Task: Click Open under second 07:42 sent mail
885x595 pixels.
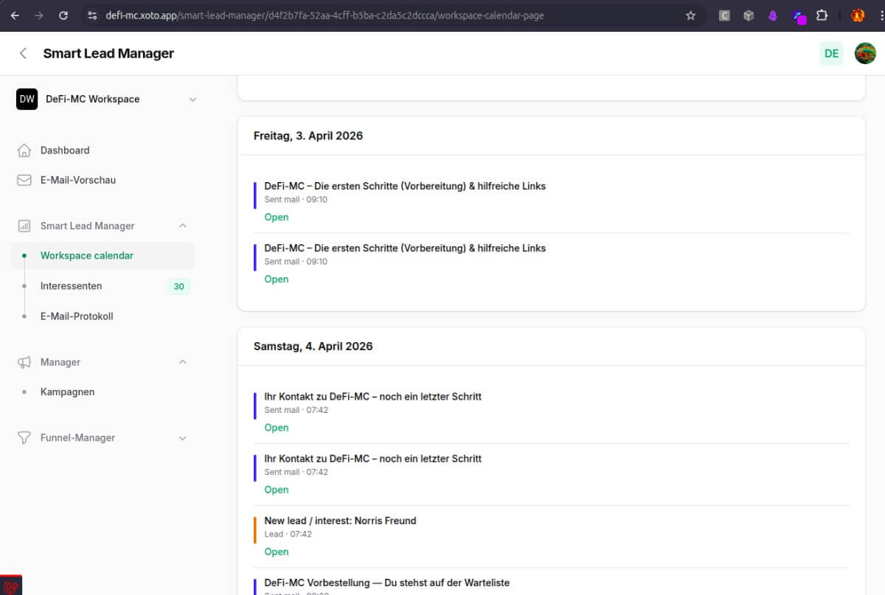Action: (x=277, y=490)
